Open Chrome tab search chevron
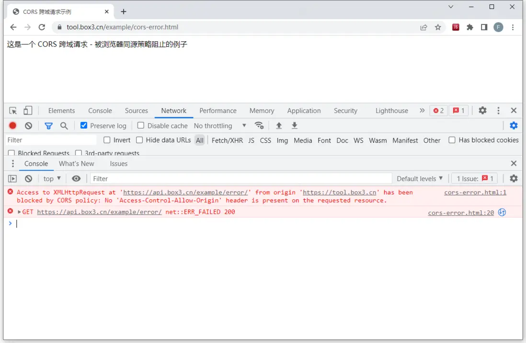Image resolution: width=526 pixels, height=343 pixels. (x=451, y=7)
